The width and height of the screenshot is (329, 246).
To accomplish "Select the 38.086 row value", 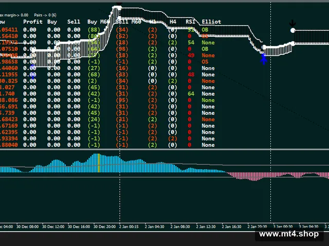I will 9,100.
